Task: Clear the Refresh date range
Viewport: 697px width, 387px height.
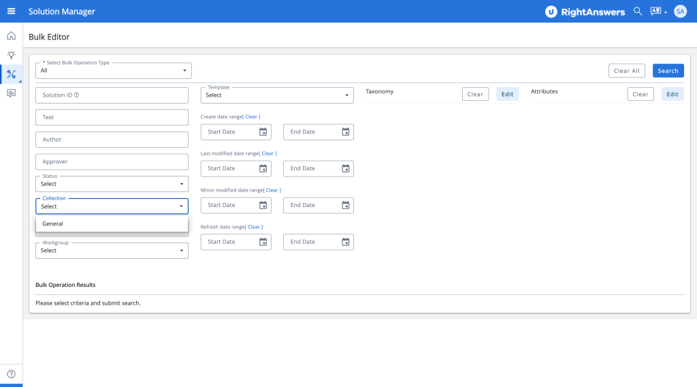Action: pyautogui.click(x=254, y=227)
